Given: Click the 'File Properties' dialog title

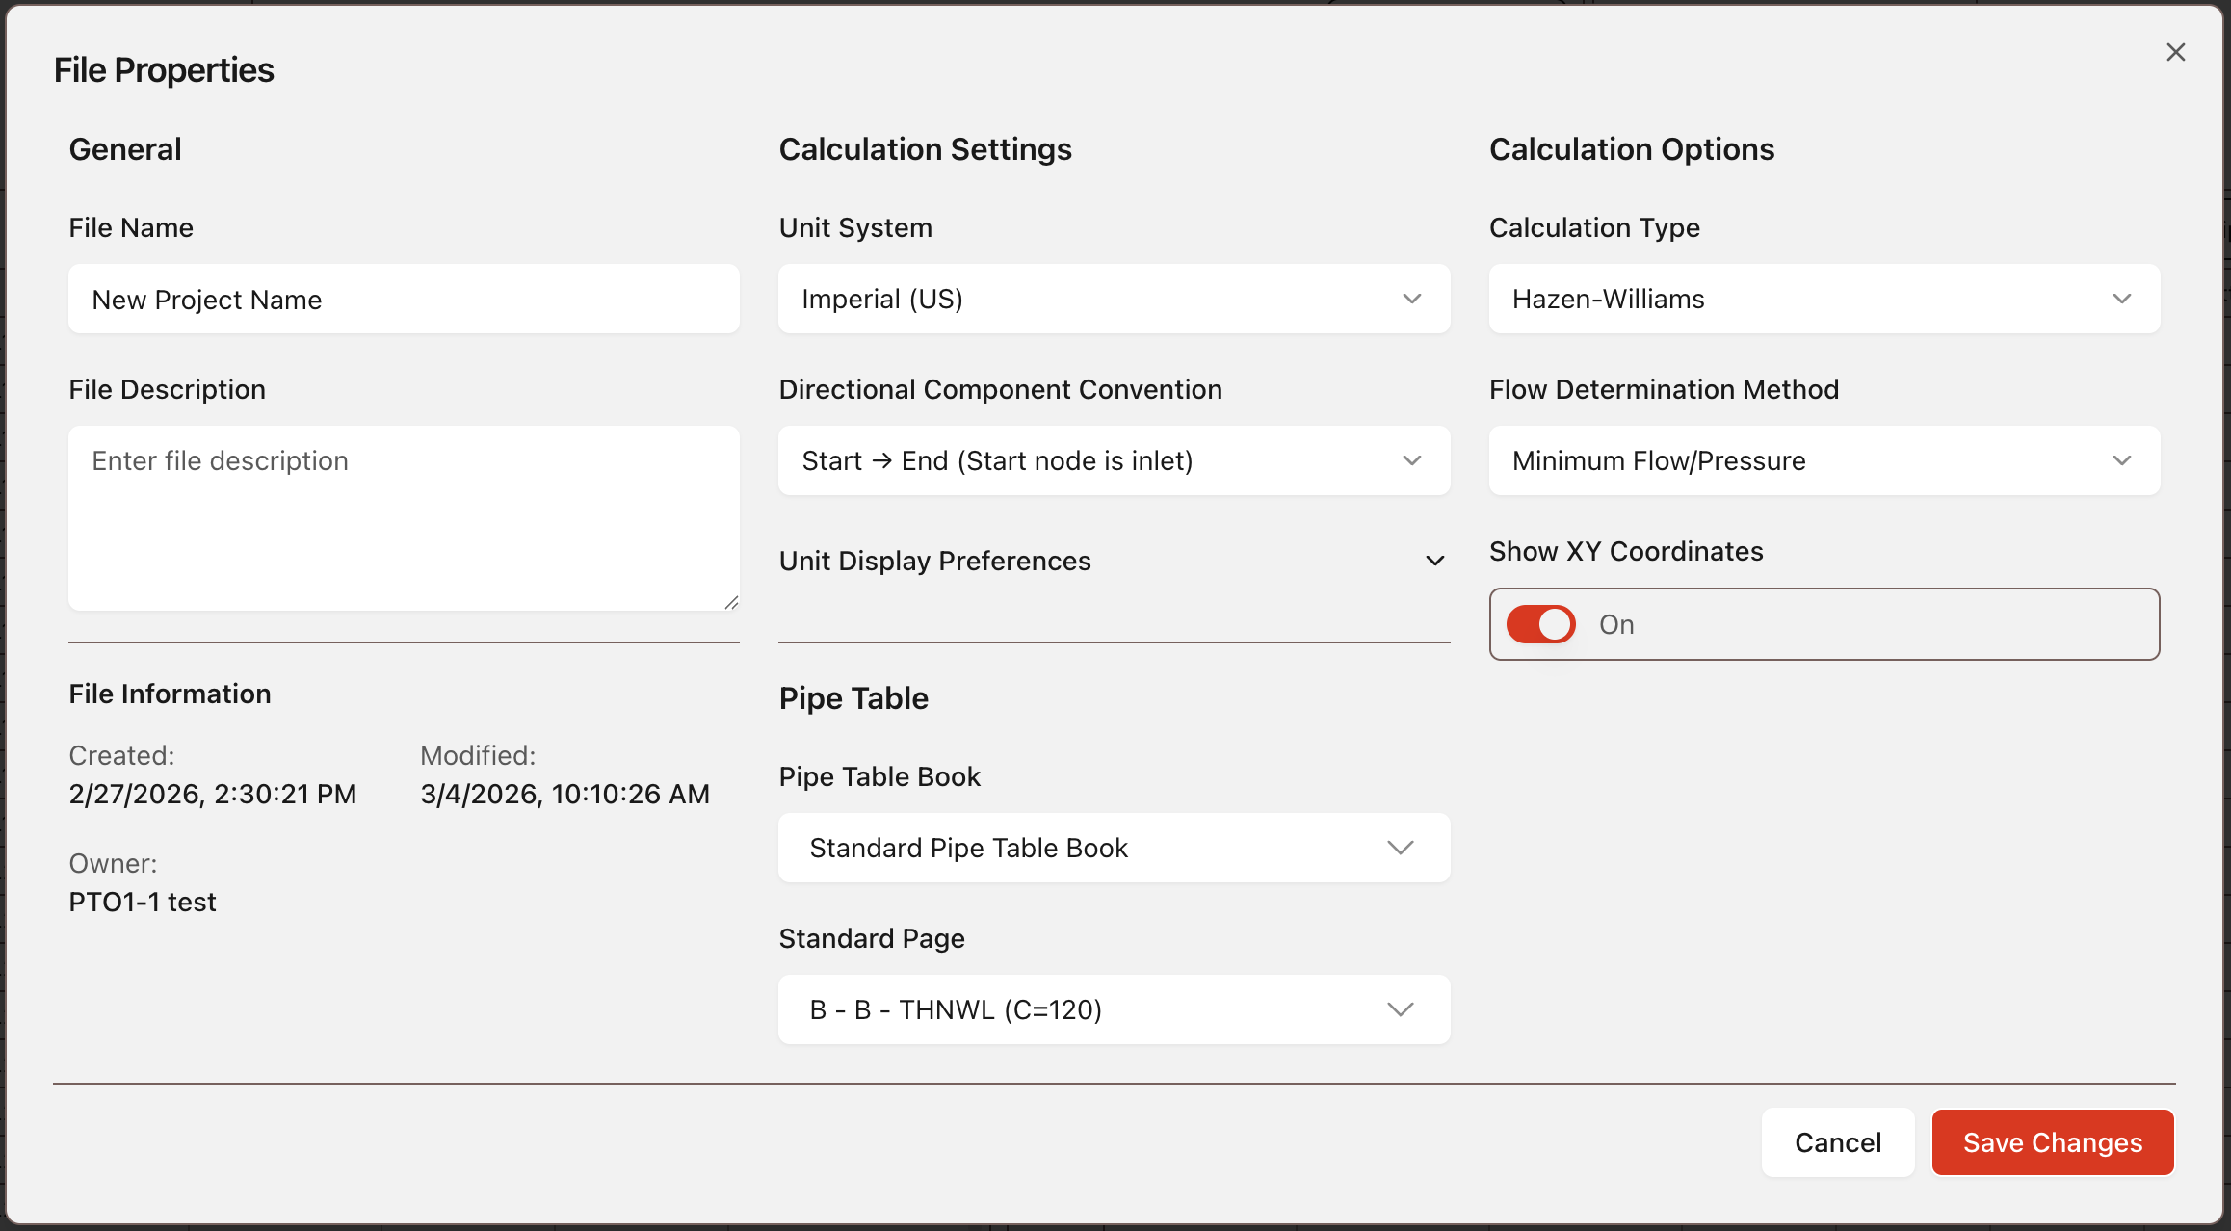Looking at the screenshot, I should (x=164, y=70).
